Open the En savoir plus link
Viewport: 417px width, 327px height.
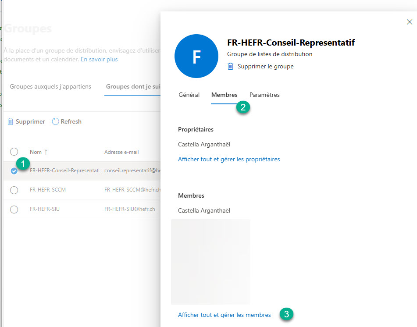click(99, 59)
